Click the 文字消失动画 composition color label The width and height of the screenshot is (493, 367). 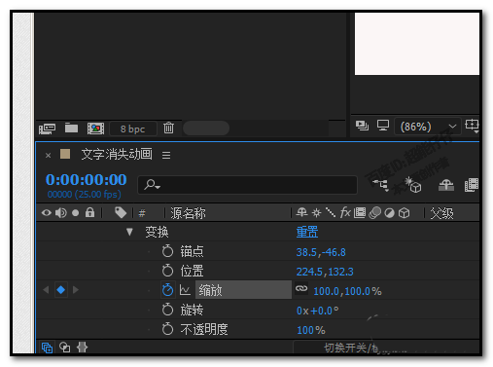(x=65, y=154)
